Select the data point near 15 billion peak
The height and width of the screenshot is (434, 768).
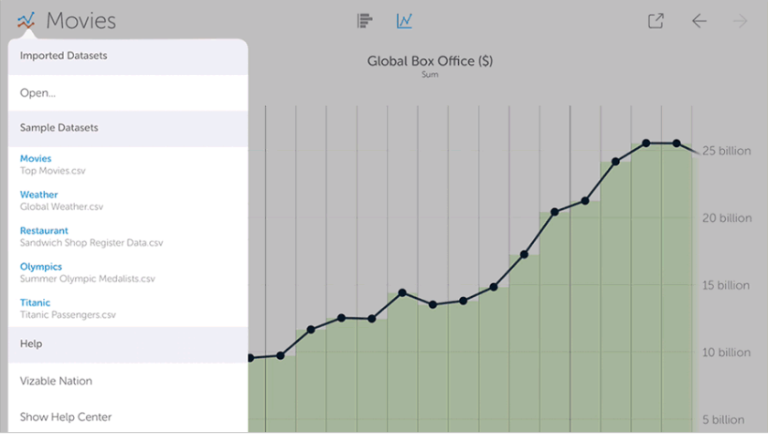pos(402,292)
